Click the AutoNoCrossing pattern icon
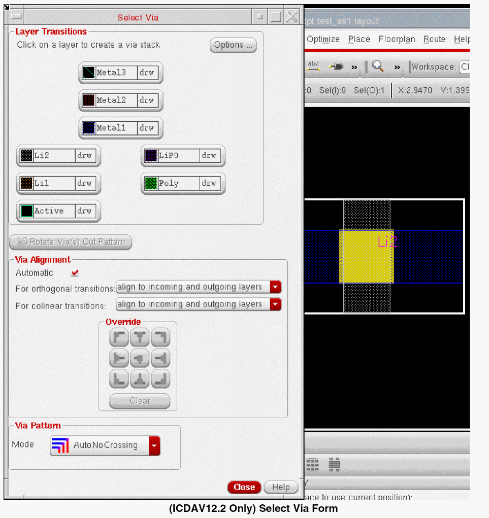489x518 pixels. coord(60,445)
